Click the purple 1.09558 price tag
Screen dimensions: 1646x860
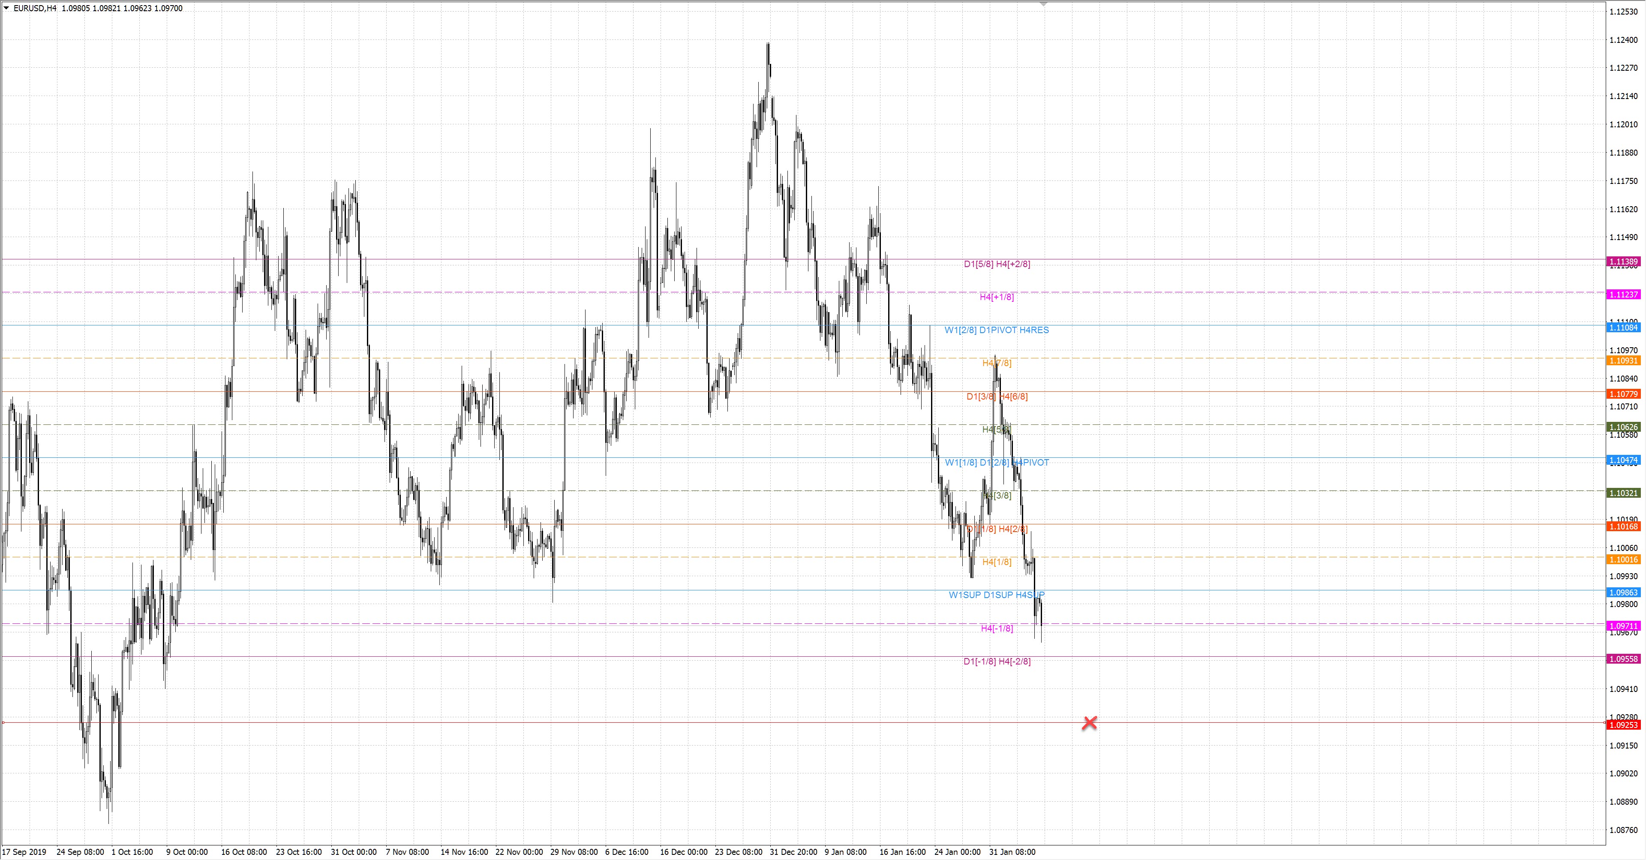(1623, 659)
